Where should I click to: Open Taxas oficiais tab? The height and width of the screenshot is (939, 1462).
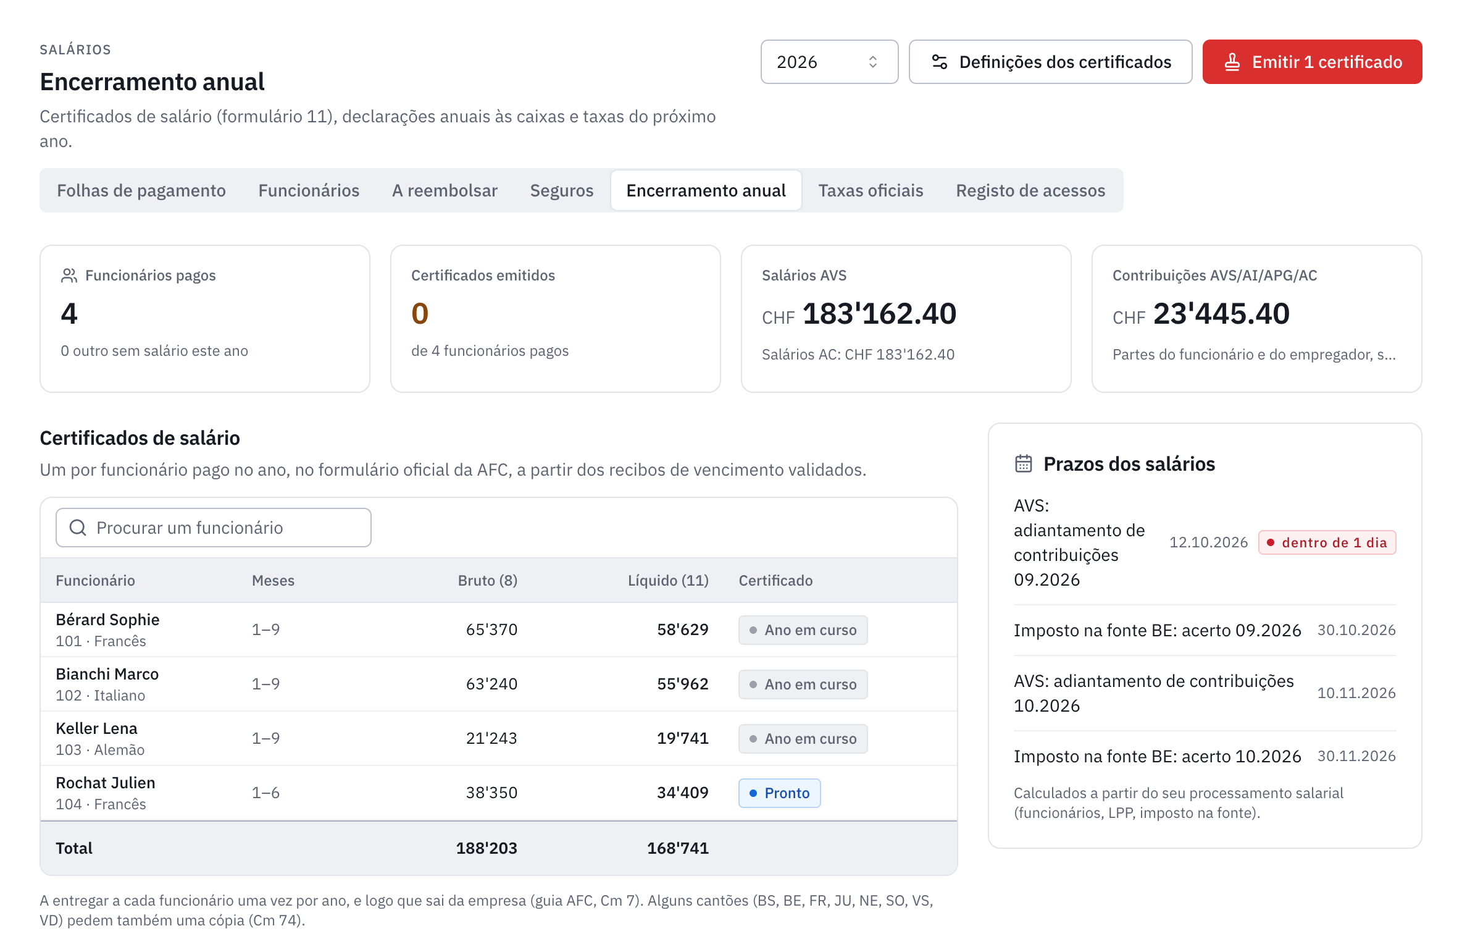[x=871, y=190]
